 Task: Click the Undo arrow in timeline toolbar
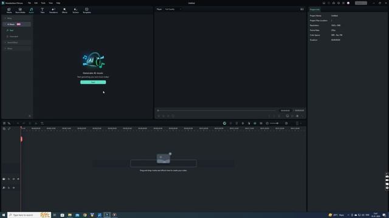[18, 123]
